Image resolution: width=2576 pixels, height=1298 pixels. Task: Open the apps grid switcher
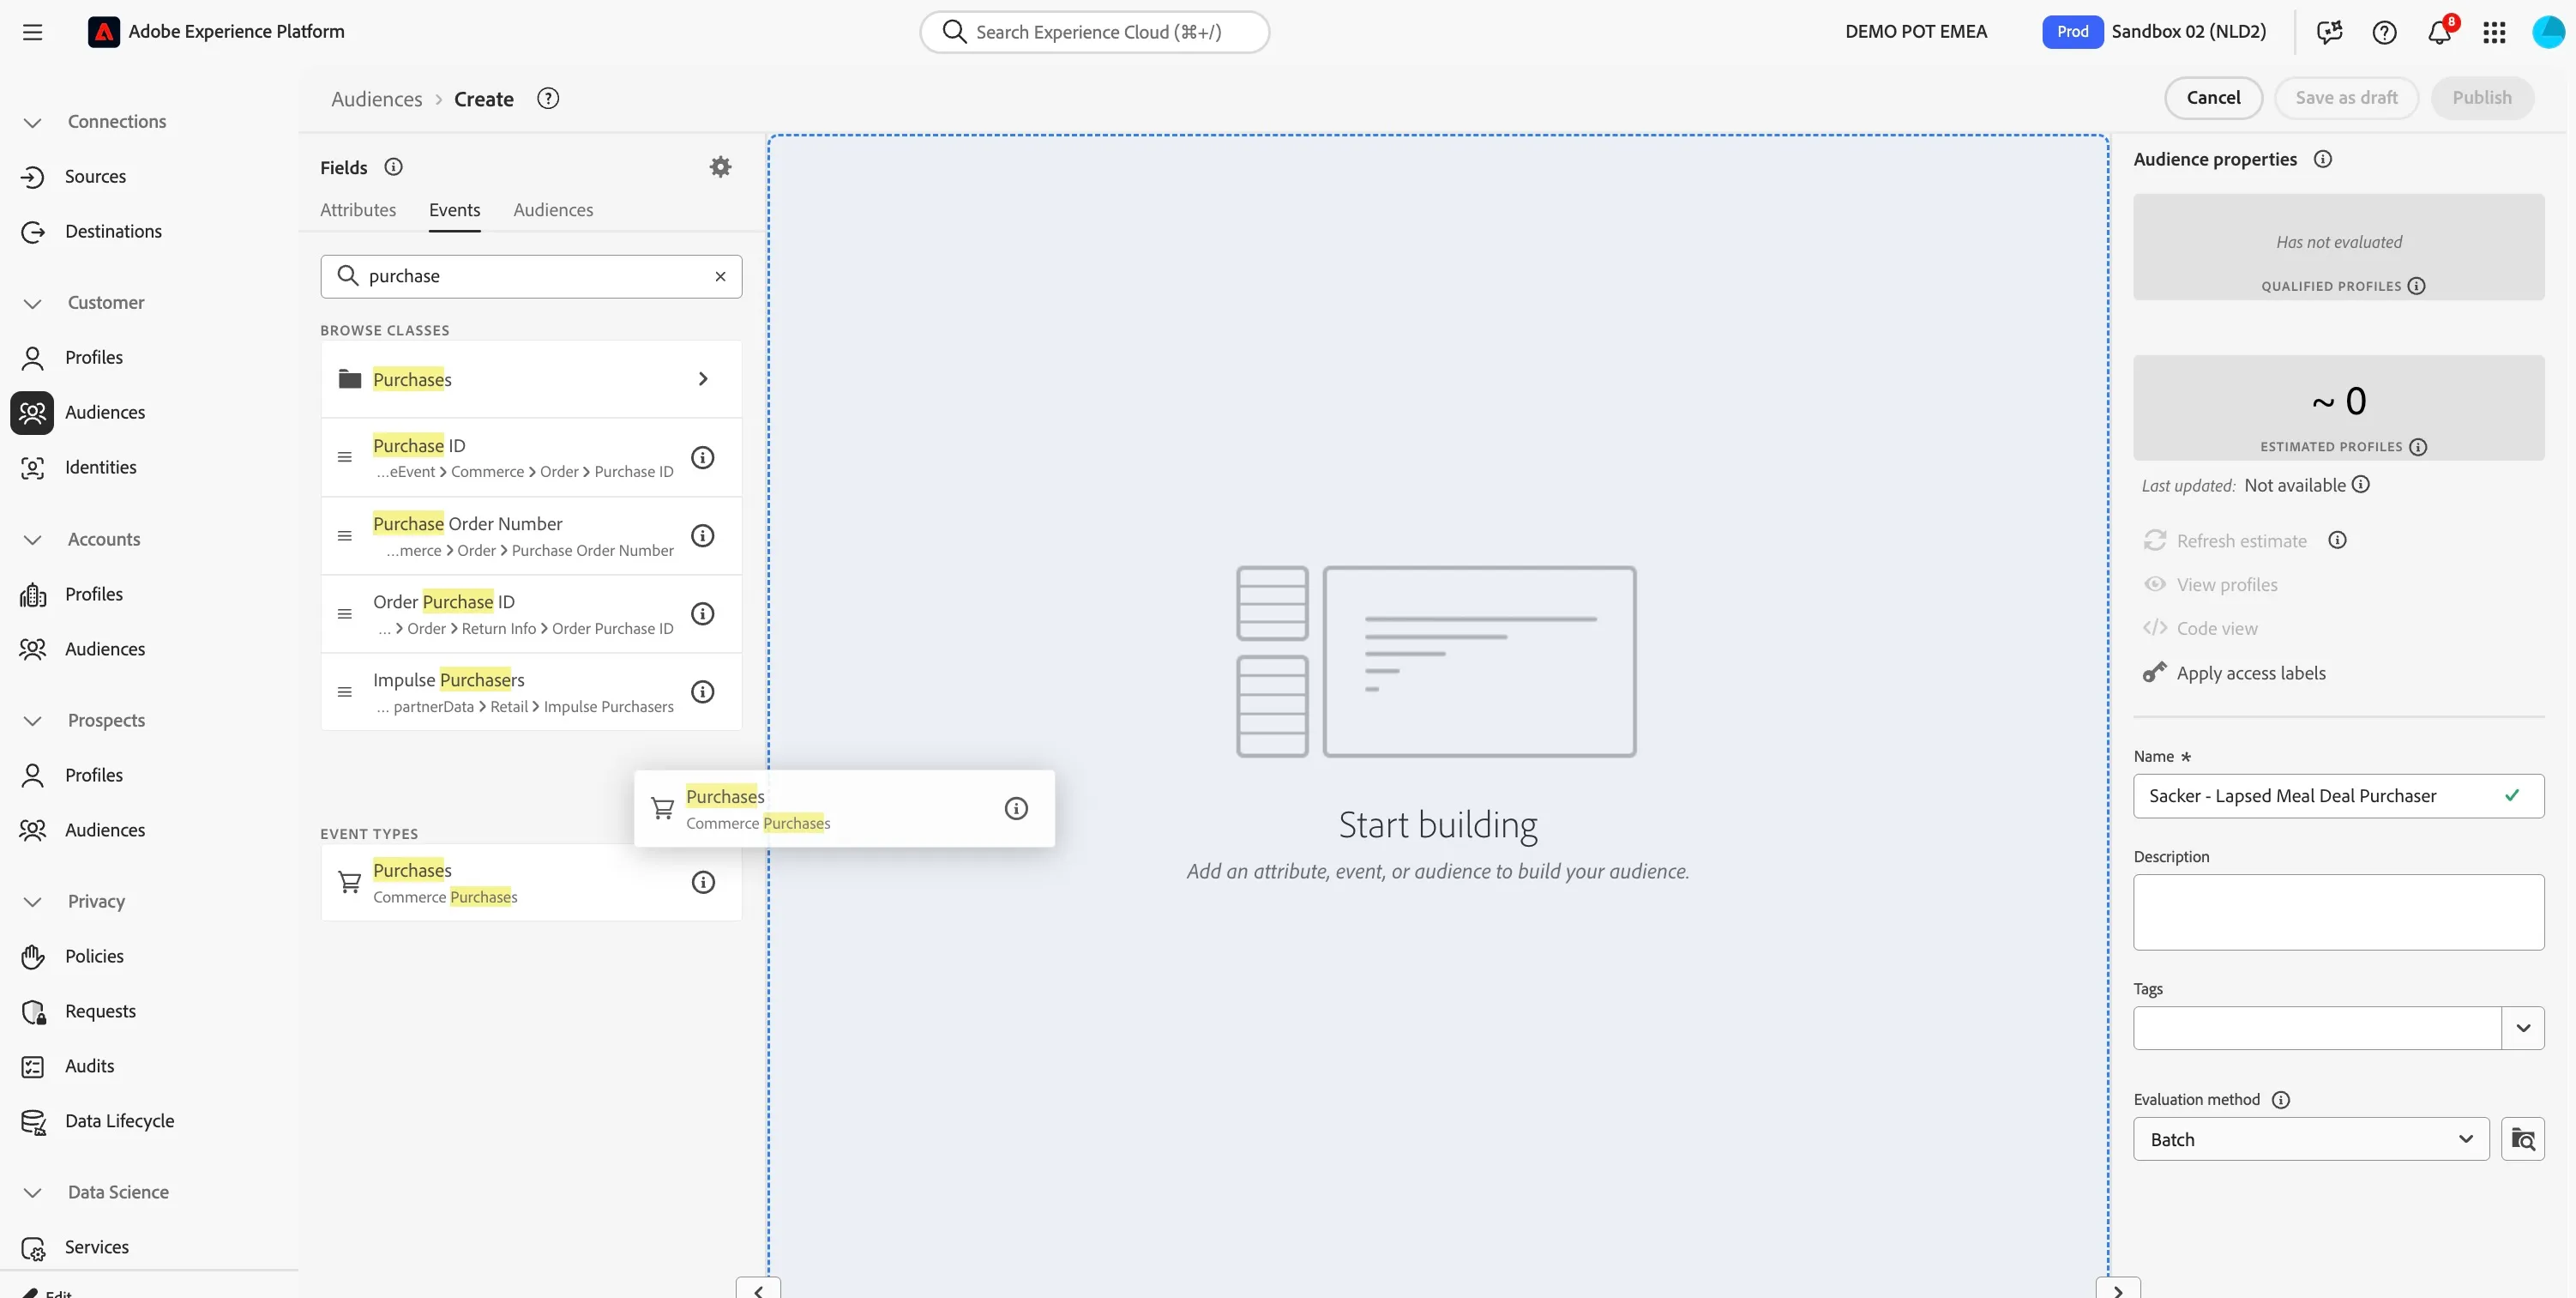click(x=2494, y=32)
